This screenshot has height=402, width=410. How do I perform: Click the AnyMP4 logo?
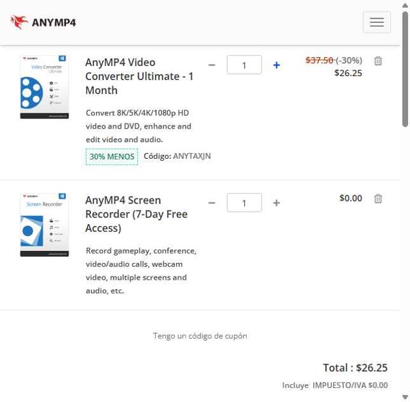(x=43, y=22)
